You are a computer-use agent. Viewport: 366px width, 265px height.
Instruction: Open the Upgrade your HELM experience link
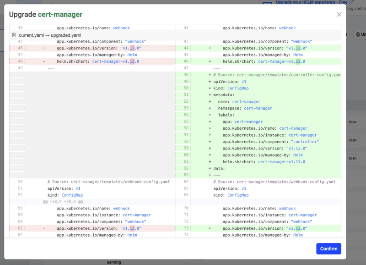point(312,2)
